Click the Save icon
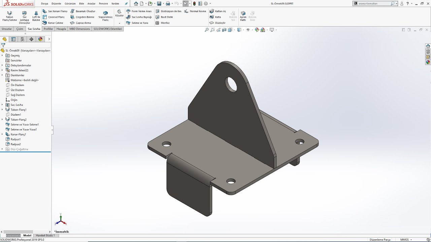The height and width of the screenshot is (242, 431). [x=159, y=3]
